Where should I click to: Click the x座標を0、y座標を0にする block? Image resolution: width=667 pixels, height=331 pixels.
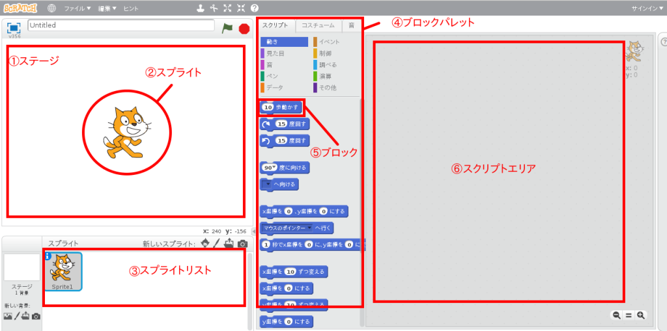coord(304,211)
